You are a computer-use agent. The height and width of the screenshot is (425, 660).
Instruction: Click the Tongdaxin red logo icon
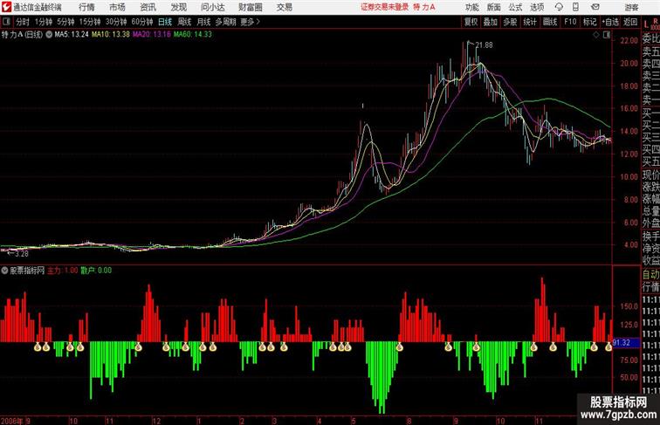[6, 7]
